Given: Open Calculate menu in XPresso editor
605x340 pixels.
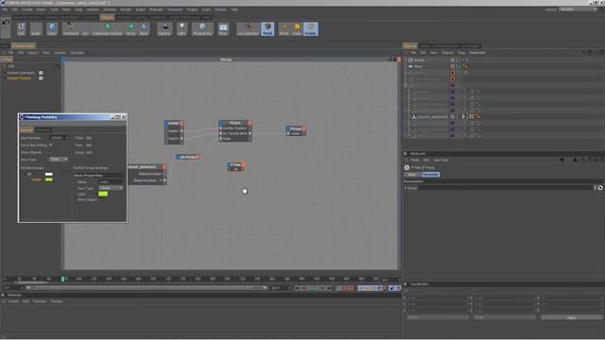Looking at the screenshot, I should [77, 53].
